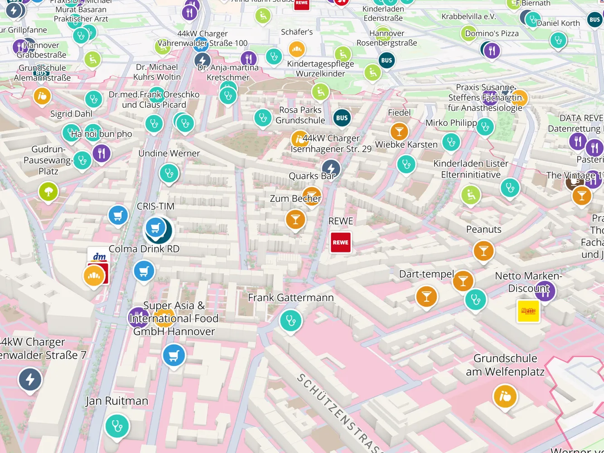
Task: Click the Praxis Susanne Steffens label
Action: pos(485,97)
